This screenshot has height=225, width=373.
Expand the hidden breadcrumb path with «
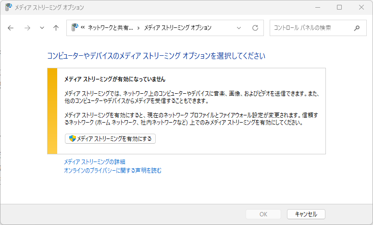pyautogui.click(x=83, y=28)
